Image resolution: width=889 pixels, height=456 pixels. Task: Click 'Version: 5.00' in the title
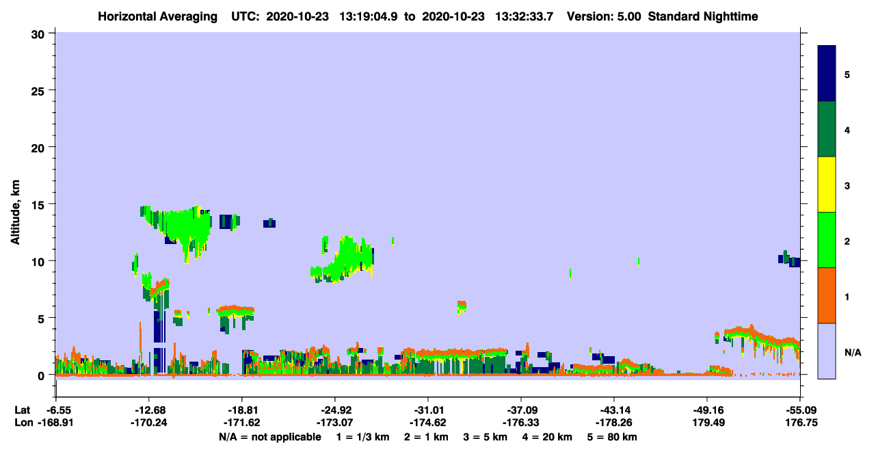603,16
